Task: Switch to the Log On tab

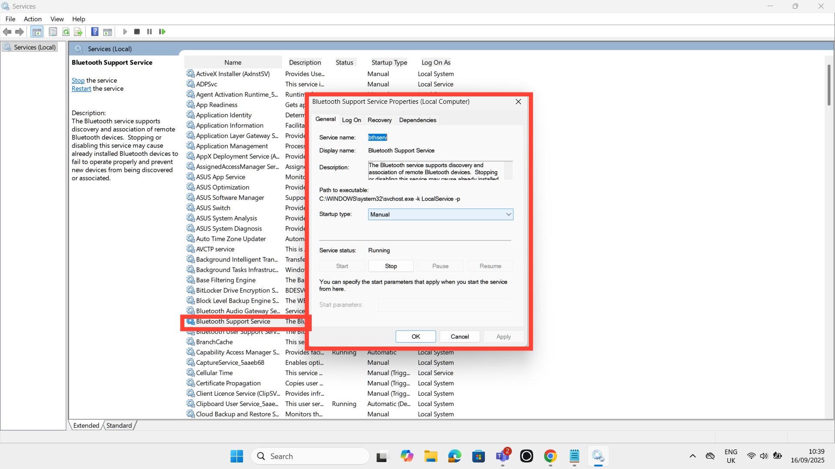Action: click(351, 120)
